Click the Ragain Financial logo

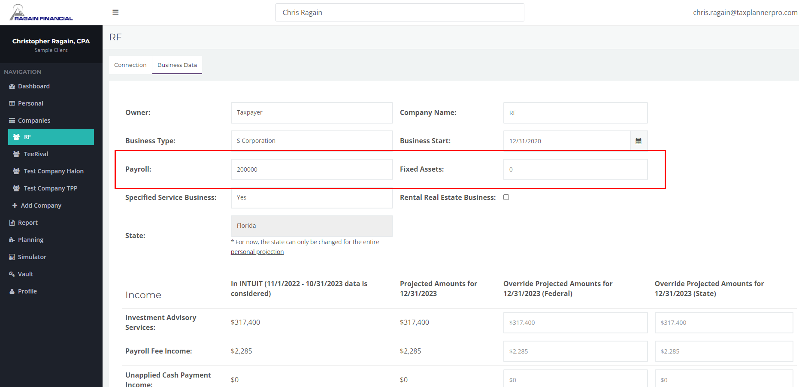41,12
